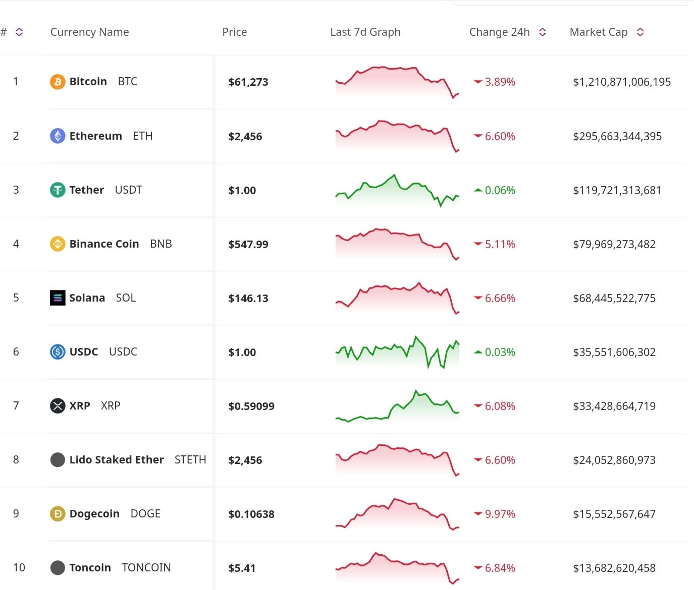Click the DOGE ticker symbol
This screenshot has height=590, width=694.
[145, 514]
